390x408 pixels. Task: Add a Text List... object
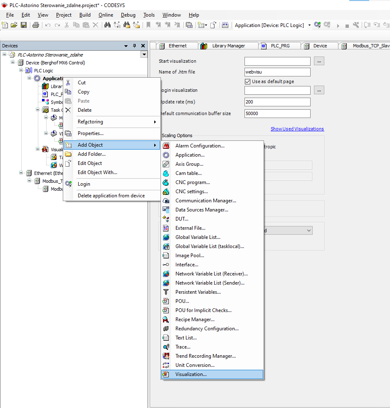point(212,338)
